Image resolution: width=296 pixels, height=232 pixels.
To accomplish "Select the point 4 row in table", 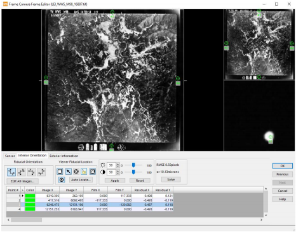I will [90, 209].
